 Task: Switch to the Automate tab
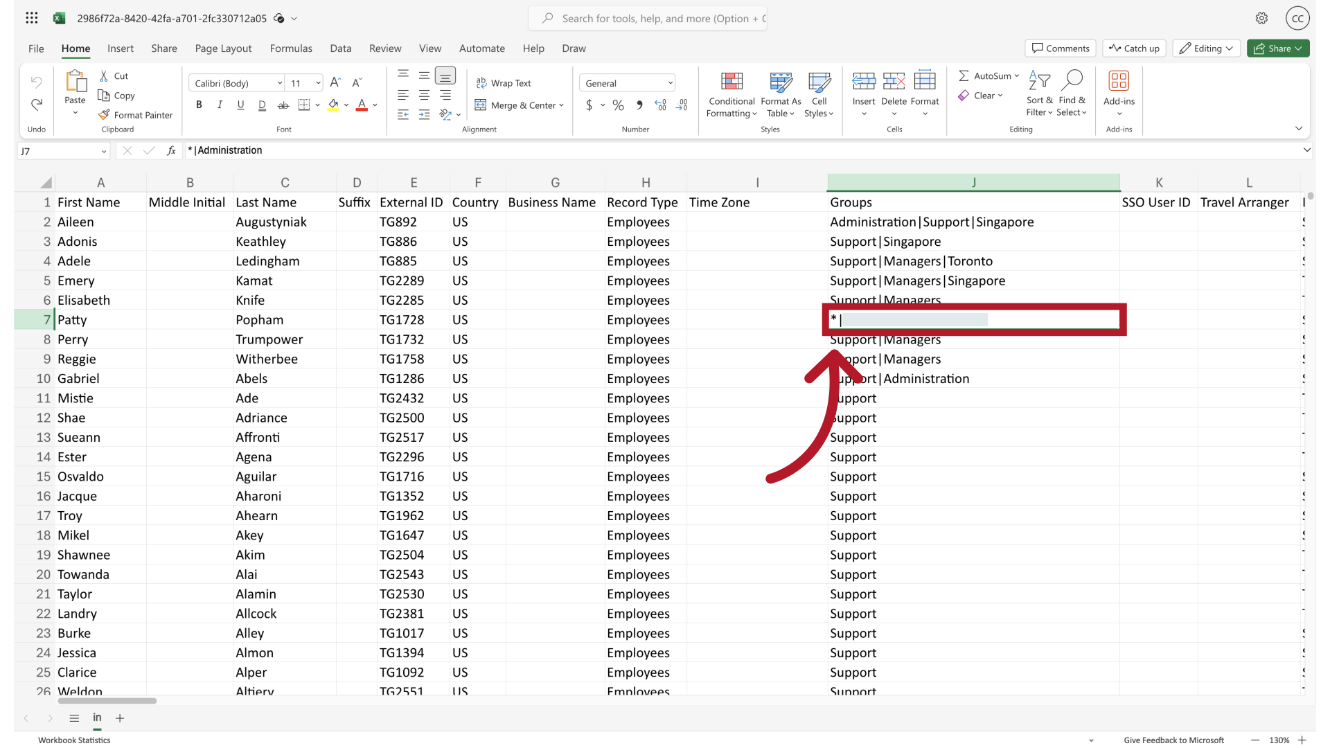click(x=481, y=48)
